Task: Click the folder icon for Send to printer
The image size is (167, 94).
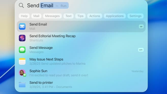Action: (22, 85)
